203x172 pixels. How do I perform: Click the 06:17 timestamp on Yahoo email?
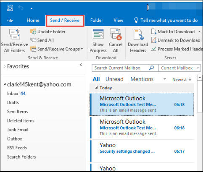pos(179,151)
